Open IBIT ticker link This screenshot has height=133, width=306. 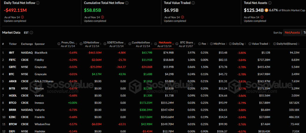point(12,53)
